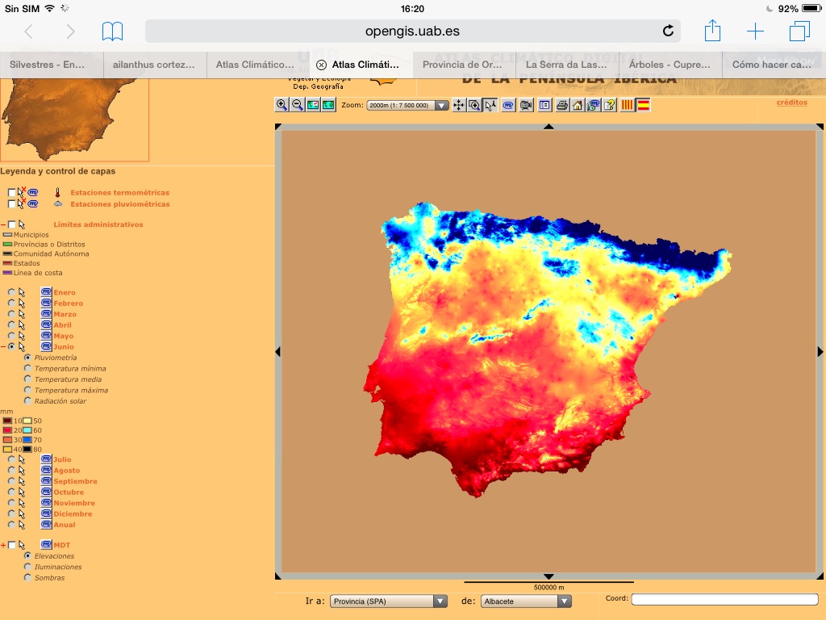
Task: Select Temperatura mínima radio option
Action: tap(27, 368)
